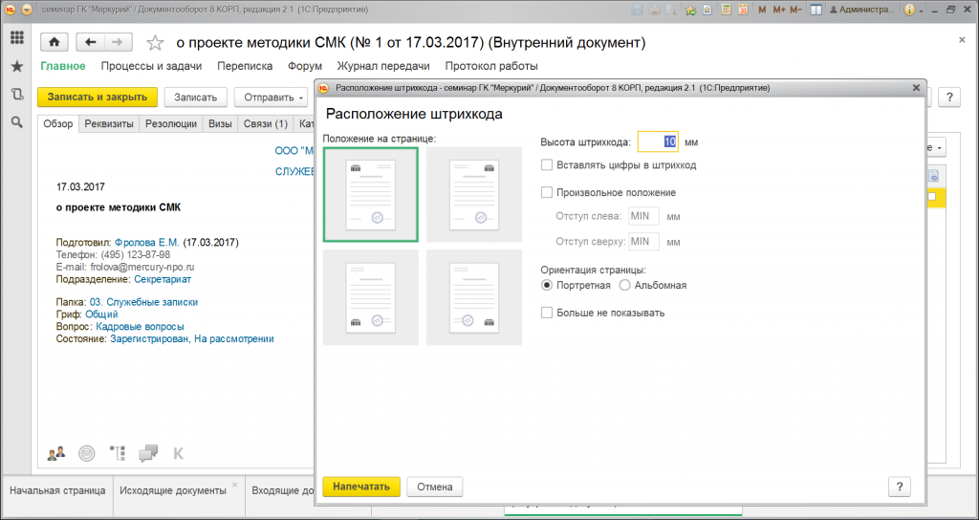
Task: Click the Save disk icon in title bar
Action: (637, 10)
